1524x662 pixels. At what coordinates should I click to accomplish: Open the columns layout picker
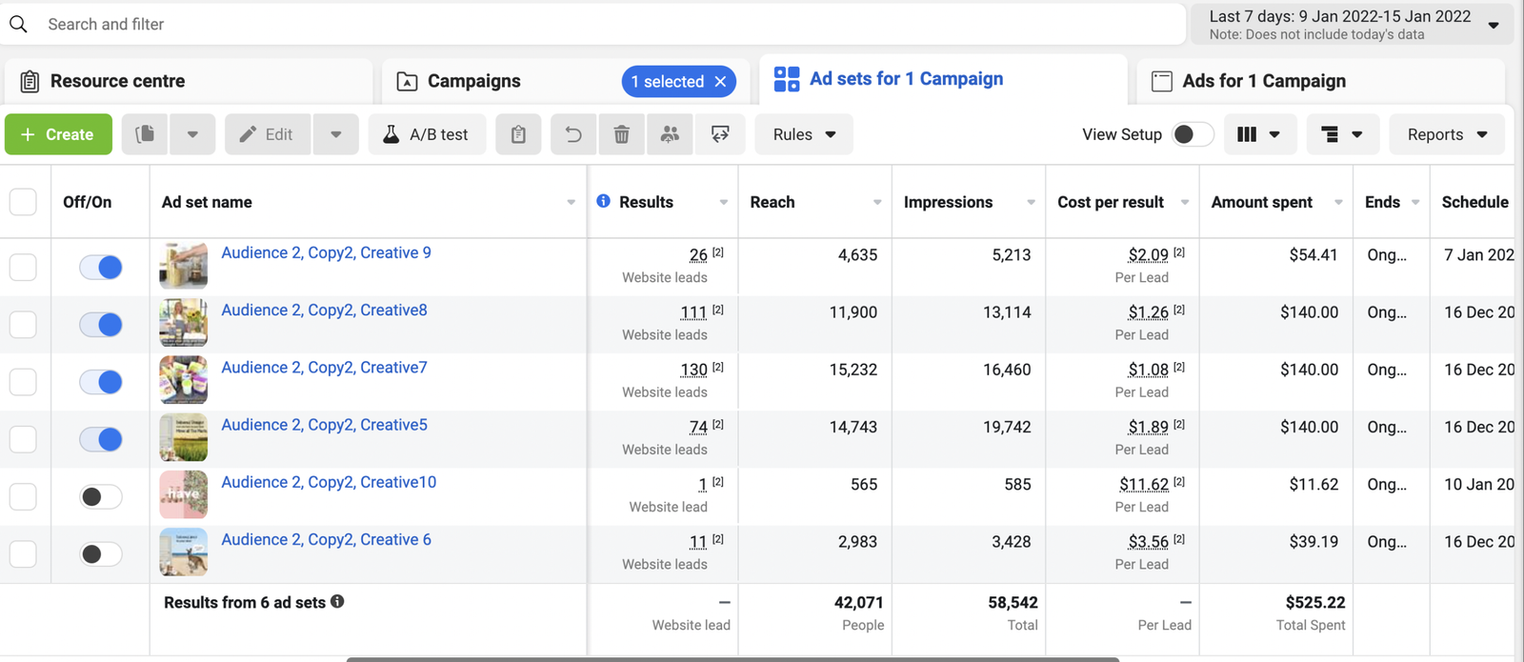pyautogui.click(x=1257, y=134)
